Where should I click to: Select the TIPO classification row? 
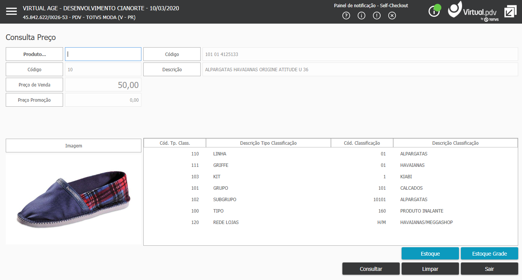(331, 211)
